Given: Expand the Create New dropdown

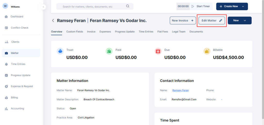Looking at the screenshot, I should click(x=243, y=6).
